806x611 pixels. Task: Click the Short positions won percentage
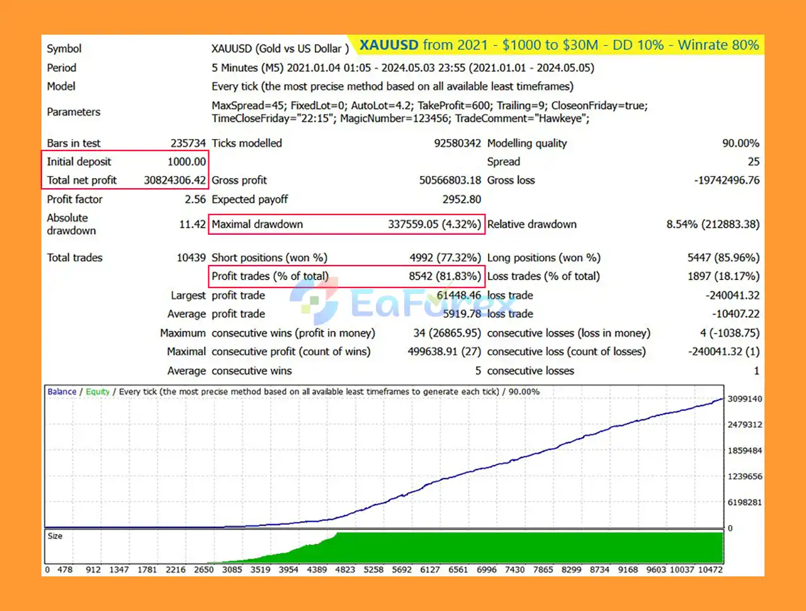coord(445,258)
